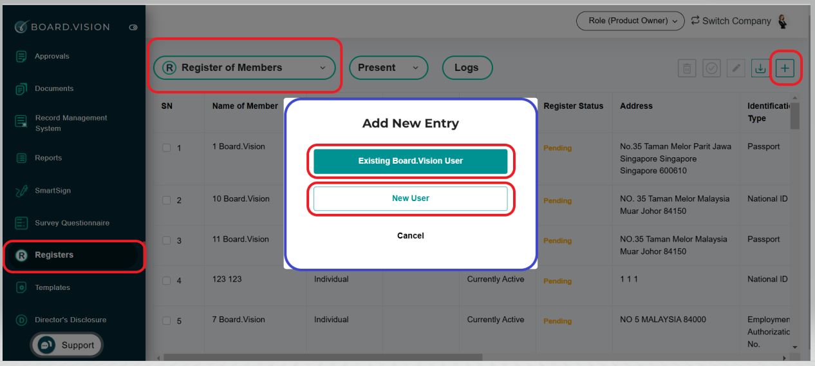Click the Address column header

(637, 106)
